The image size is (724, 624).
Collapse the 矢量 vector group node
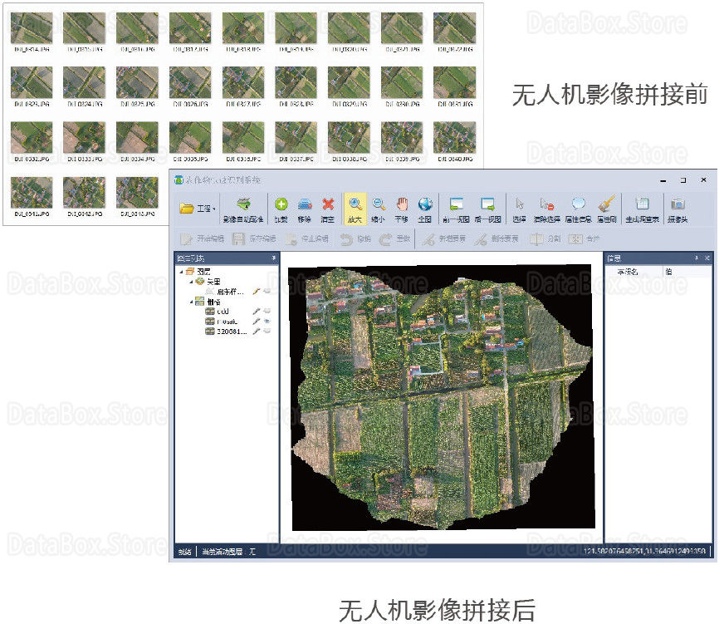pyautogui.click(x=191, y=282)
